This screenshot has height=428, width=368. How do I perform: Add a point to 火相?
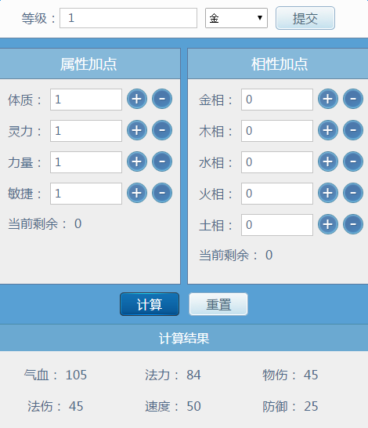click(328, 193)
